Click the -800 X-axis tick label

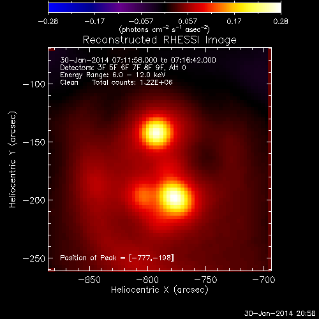coord(147,279)
